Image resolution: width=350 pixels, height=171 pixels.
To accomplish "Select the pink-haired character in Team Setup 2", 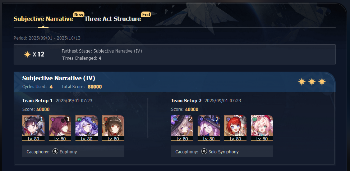I will click(262, 128).
